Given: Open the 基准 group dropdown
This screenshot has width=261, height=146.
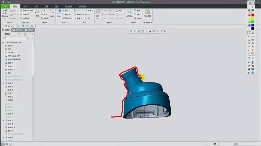Looking at the screenshot, I should pyautogui.click(x=44, y=22).
